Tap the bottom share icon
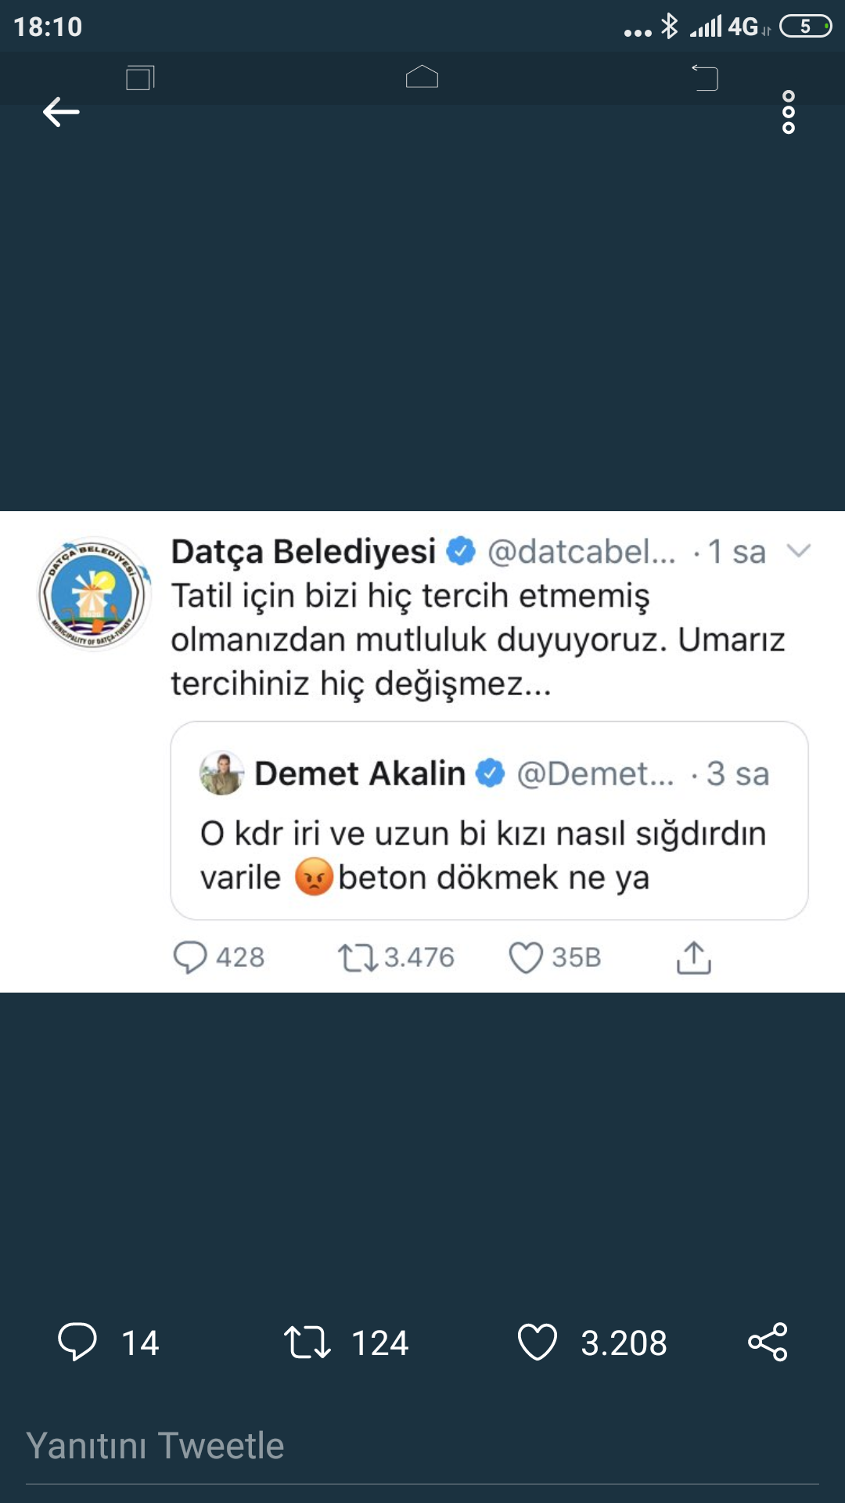 [x=768, y=1342]
